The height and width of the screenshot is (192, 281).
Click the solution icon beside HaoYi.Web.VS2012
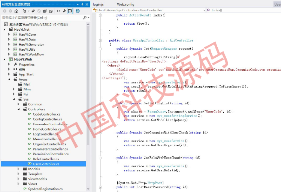pyautogui.click(x=6, y=24)
